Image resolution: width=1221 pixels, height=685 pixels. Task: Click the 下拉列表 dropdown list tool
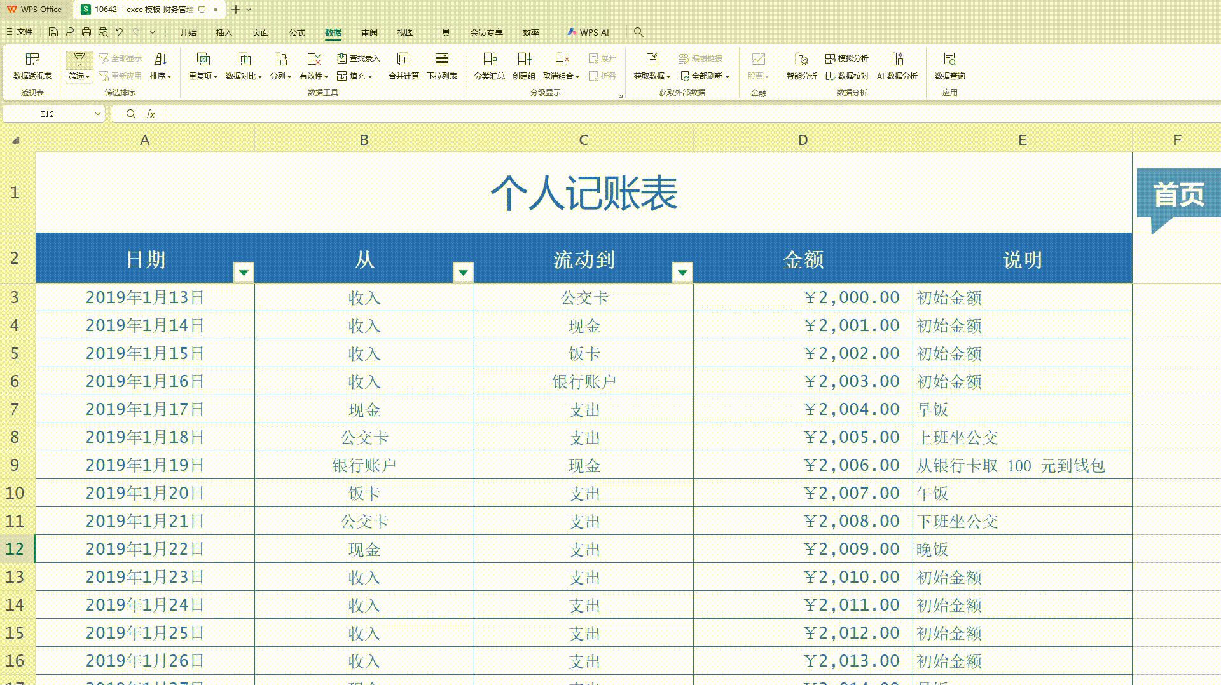(x=442, y=66)
